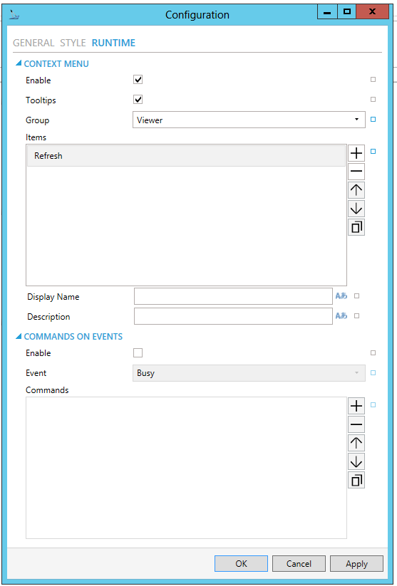Screen dimensions: 397x586
Task: Switch to the GENERAL tab
Action: (x=33, y=43)
